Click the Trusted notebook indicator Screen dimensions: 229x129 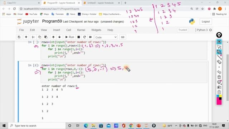pyautogui.click(x=182, y=30)
